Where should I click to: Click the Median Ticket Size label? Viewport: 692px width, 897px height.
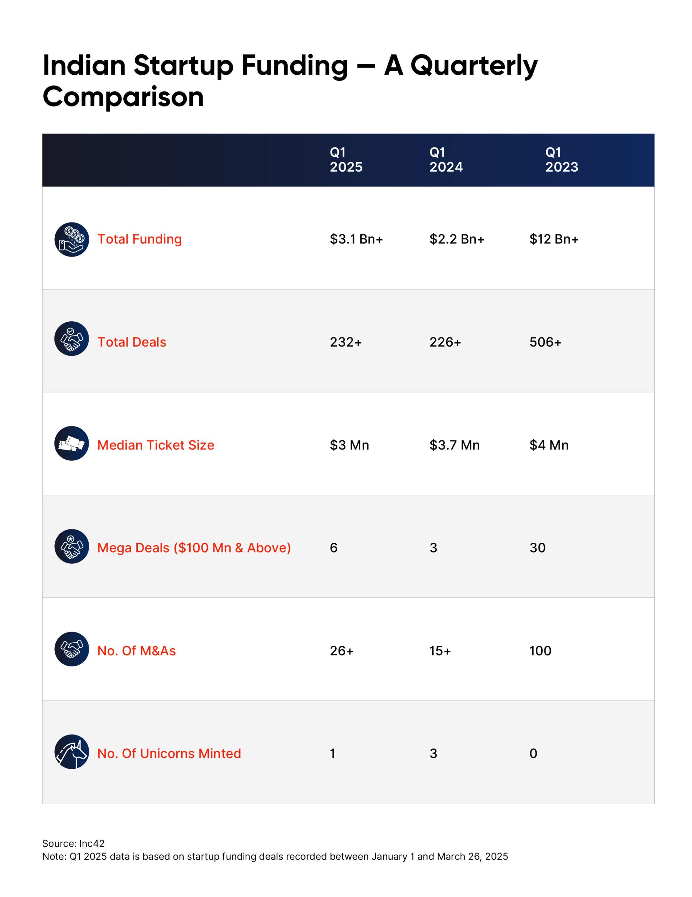pos(155,445)
